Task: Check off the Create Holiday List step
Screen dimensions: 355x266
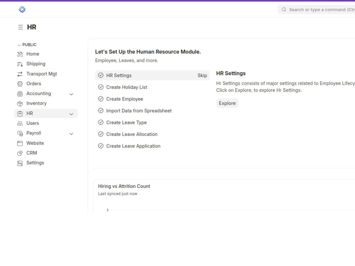Action: 100,87
